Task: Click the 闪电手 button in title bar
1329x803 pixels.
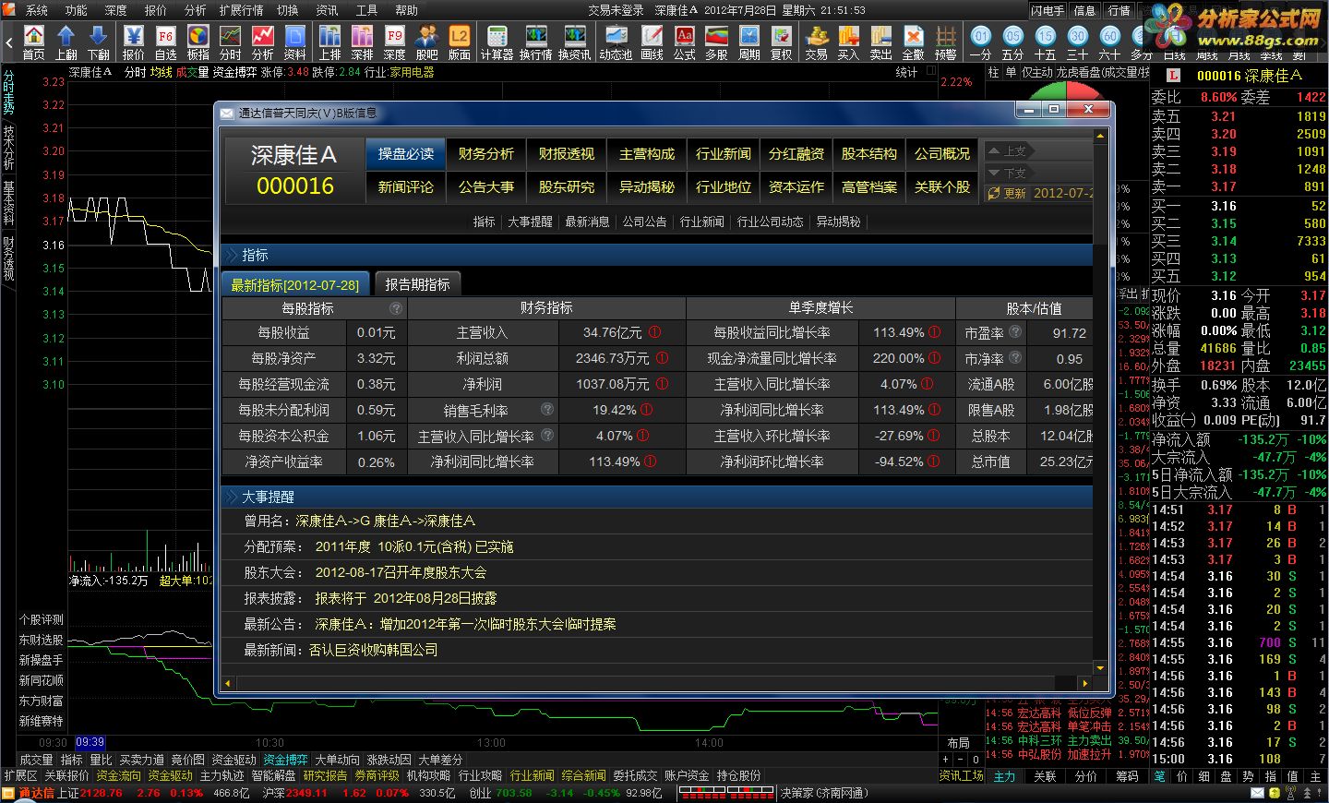Action: pyautogui.click(x=1048, y=10)
